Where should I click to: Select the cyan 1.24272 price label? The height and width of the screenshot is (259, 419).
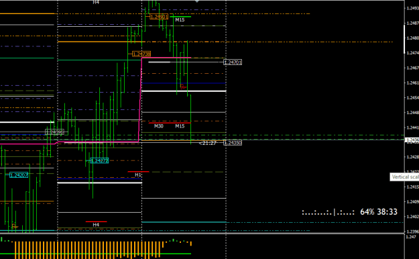click(x=99, y=160)
